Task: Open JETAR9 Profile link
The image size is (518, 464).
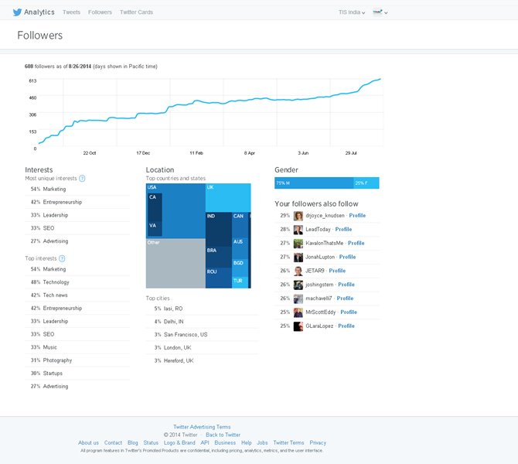Action: [337, 271]
